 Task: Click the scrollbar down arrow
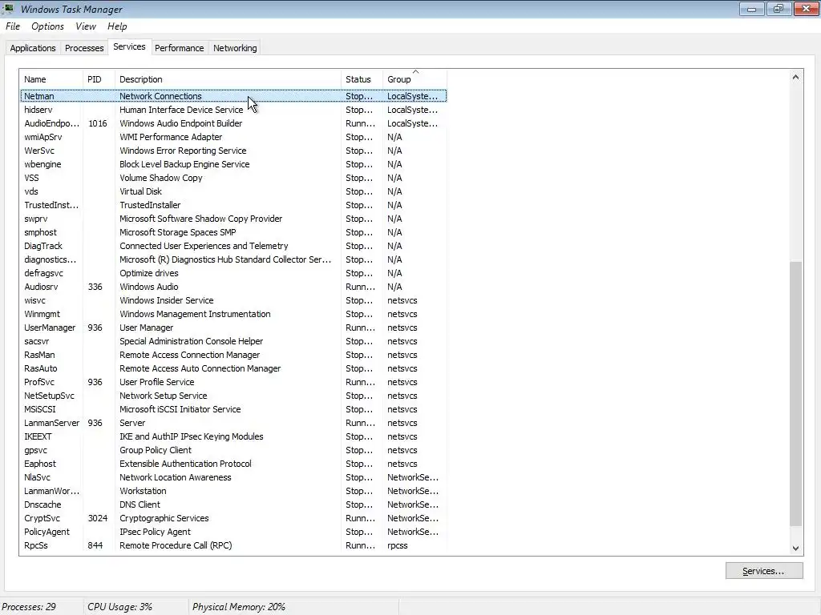point(795,548)
